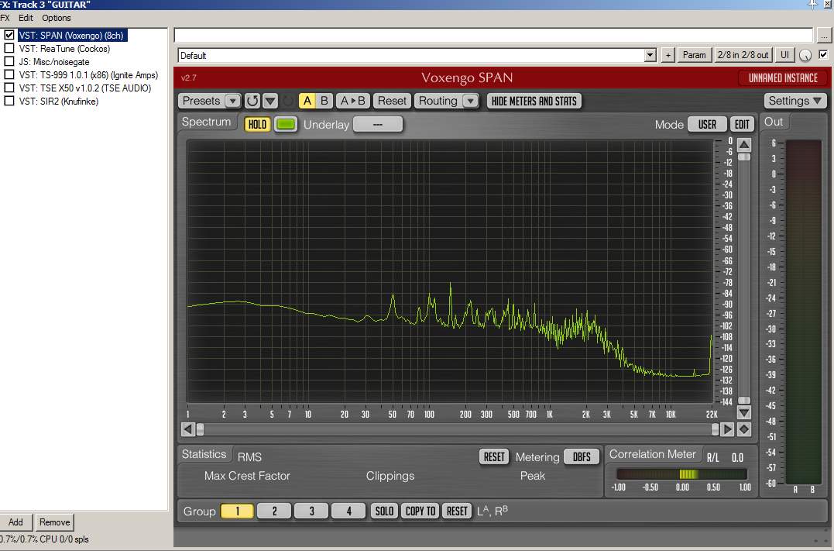Expand the Settings dropdown menu
This screenshot has height=551, width=834.
(795, 101)
